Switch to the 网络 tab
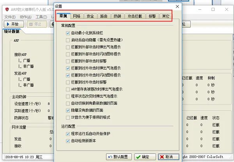Image resolution: width=234 pixels, height=162 pixels. click(x=76, y=16)
